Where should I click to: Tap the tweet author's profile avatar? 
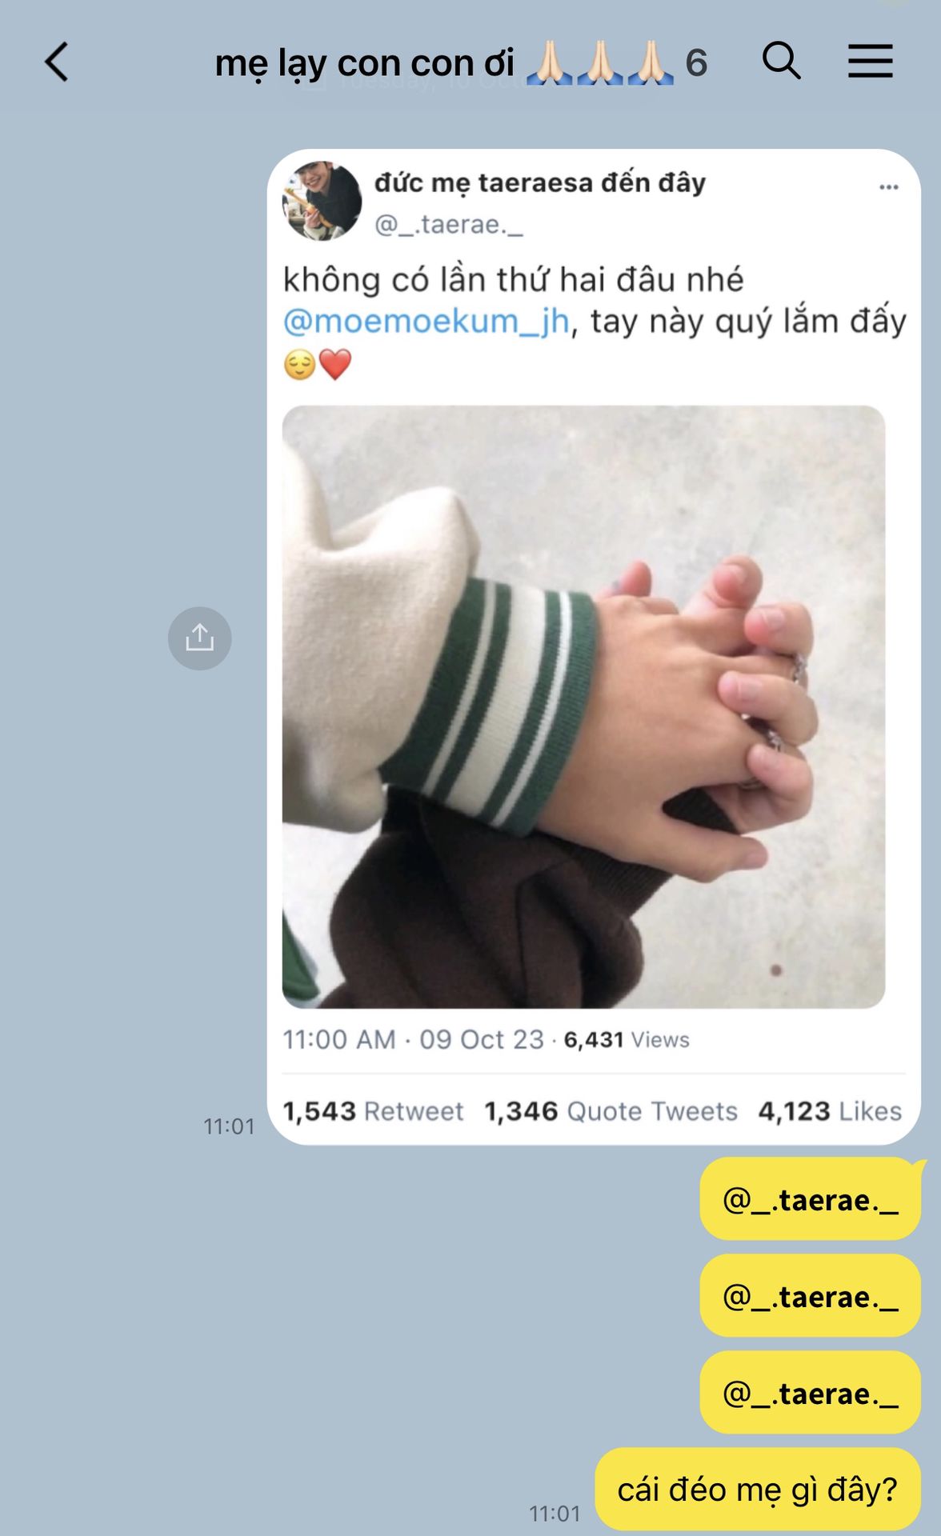[x=322, y=201]
